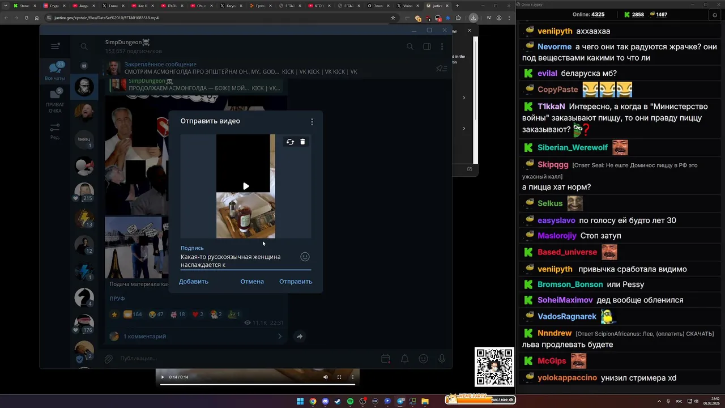Open Steam from the taskbar

click(338, 401)
